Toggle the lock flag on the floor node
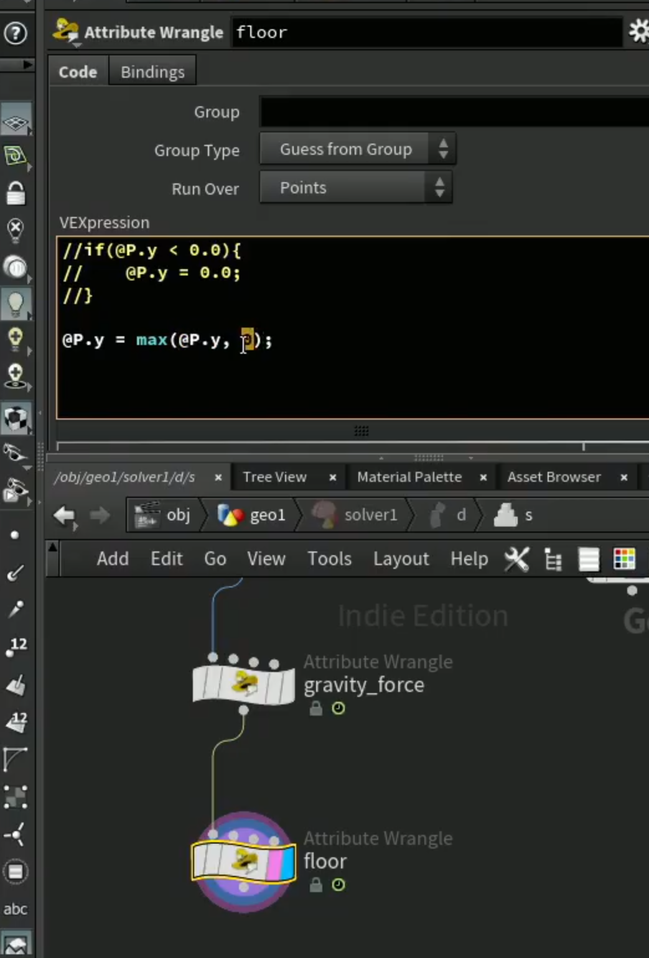 point(316,885)
